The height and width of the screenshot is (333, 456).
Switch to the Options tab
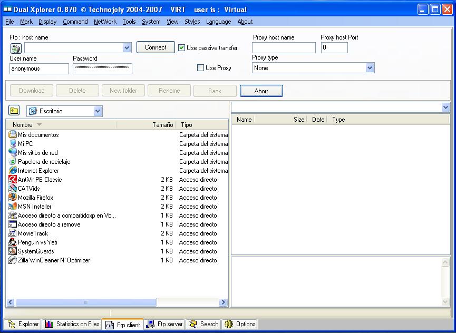pyautogui.click(x=240, y=324)
